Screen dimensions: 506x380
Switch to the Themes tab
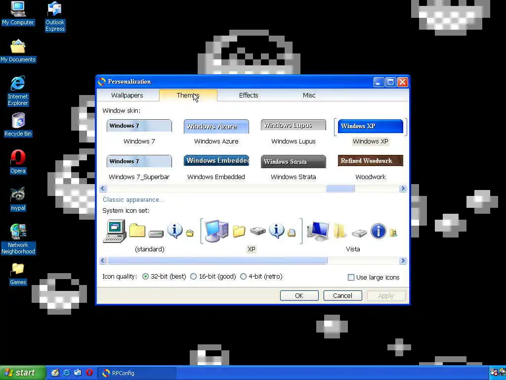click(188, 95)
